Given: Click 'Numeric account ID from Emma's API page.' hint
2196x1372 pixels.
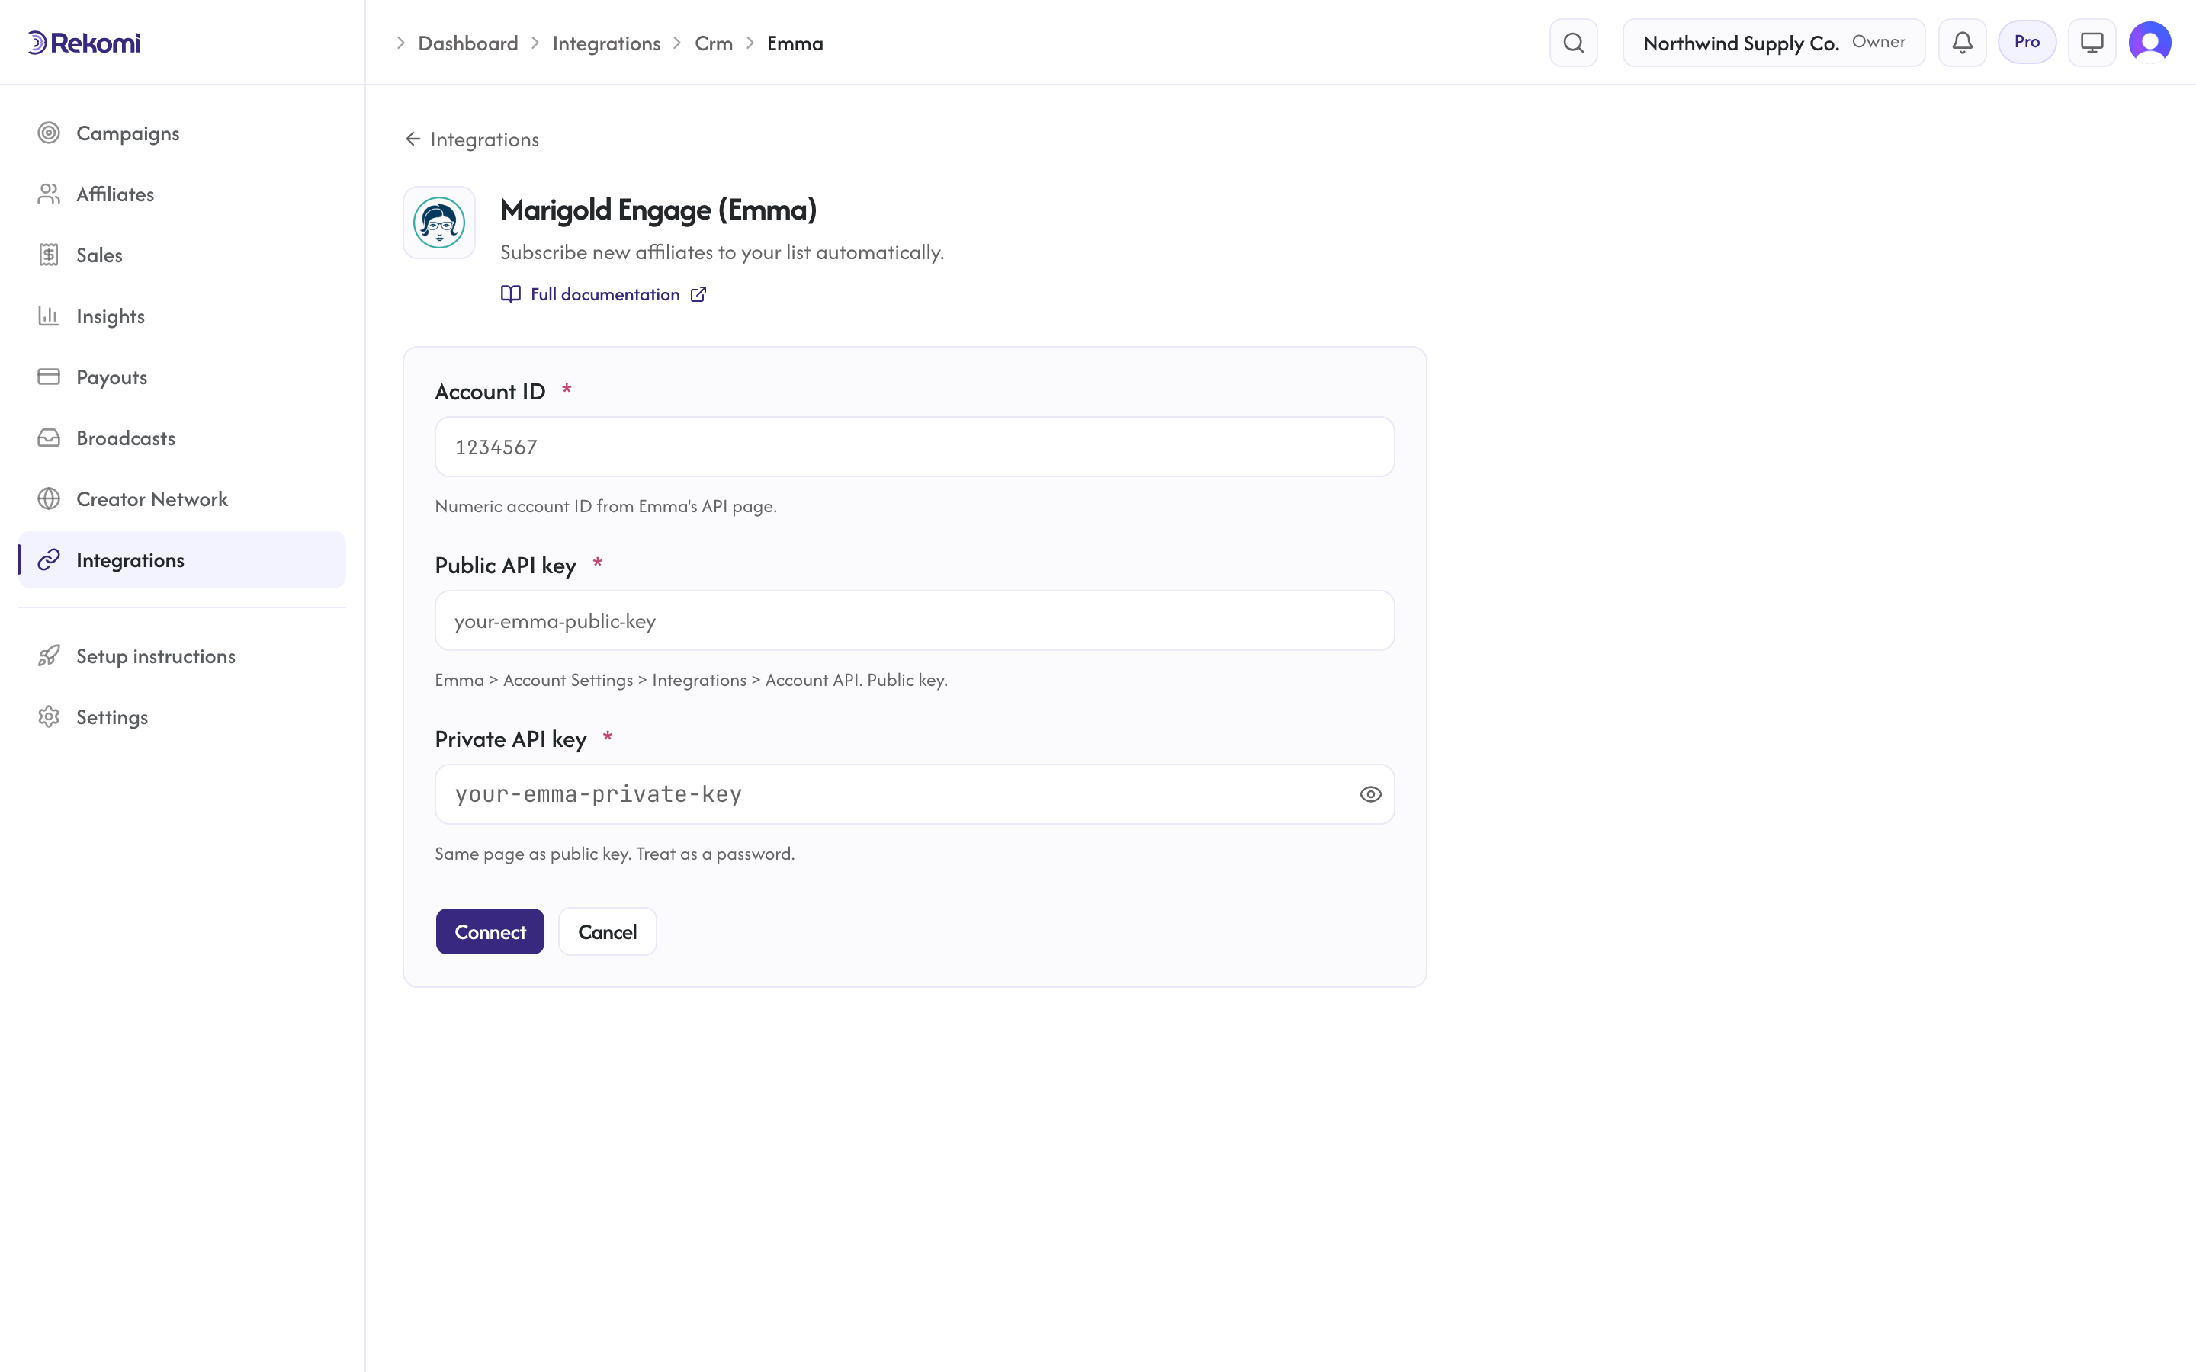Looking at the screenshot, I should tap(605, 506).
